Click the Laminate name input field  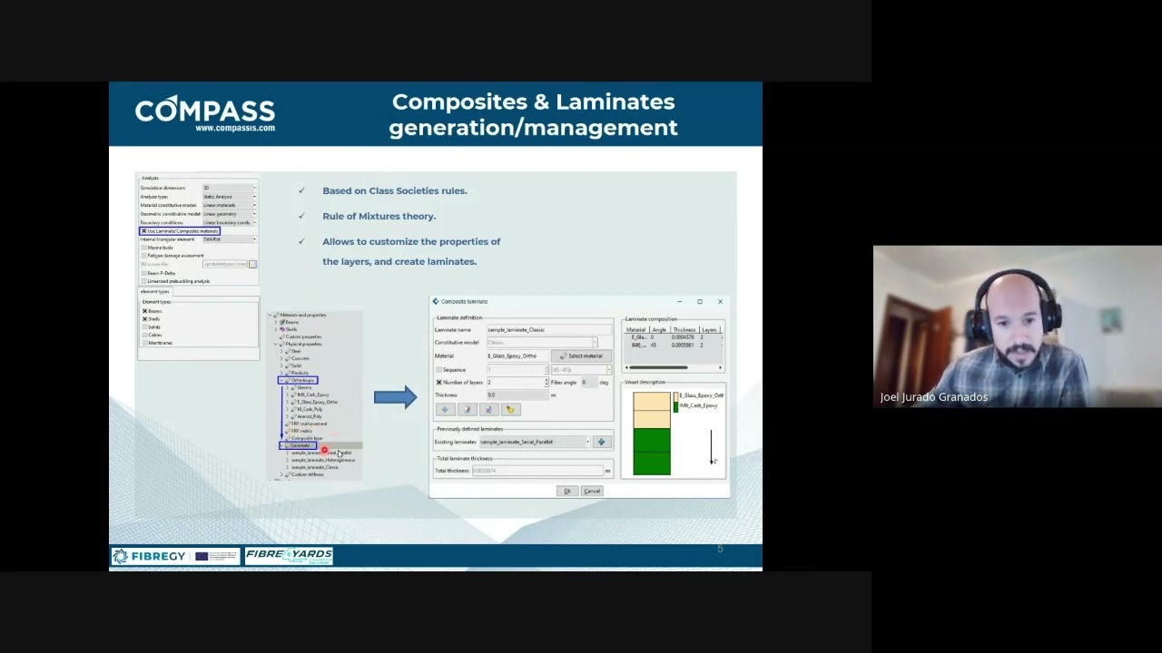coord(549,329)
